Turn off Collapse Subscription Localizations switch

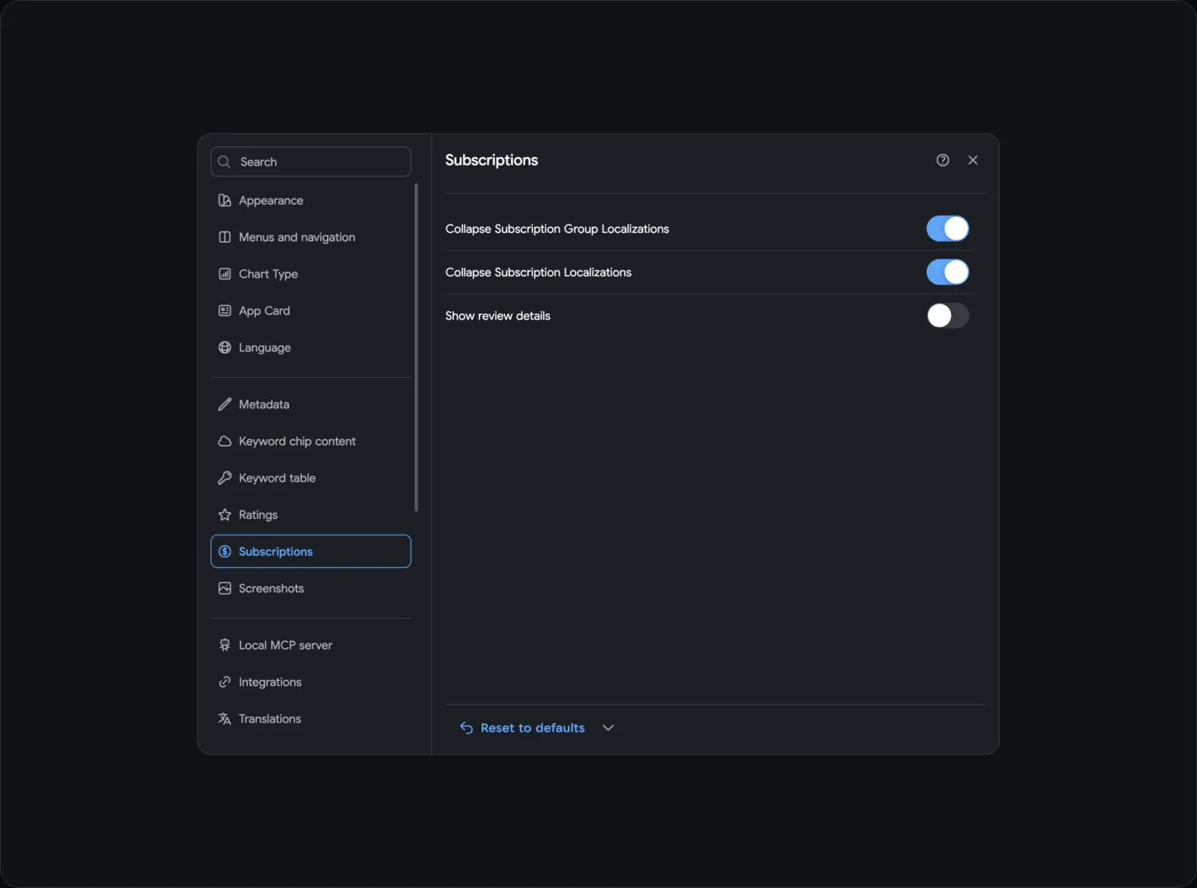point(948,272)
